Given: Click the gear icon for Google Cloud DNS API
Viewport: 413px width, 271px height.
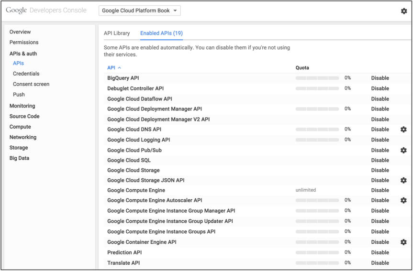Looking at the screenshot, I should [x=403, y=130].
